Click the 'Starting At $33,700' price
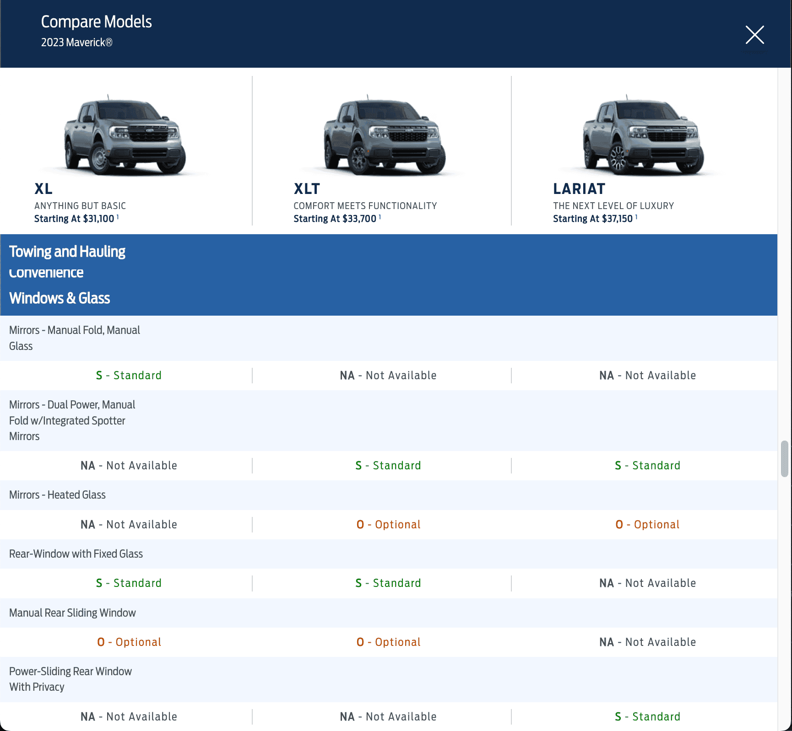 pyautogui.click(x=335, y=219)
